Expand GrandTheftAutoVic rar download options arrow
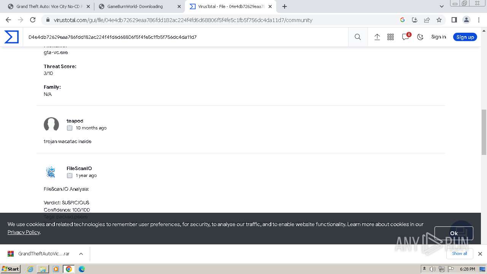 (x=81, y=254)
